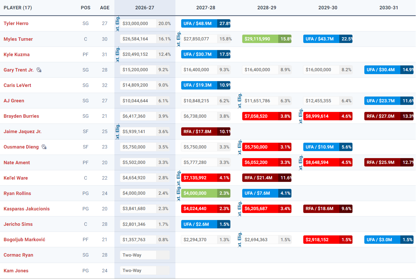This screenshot has width=418, height=280.
Task: Select the 2026-27 season column header
Action: tap(145, 7)
